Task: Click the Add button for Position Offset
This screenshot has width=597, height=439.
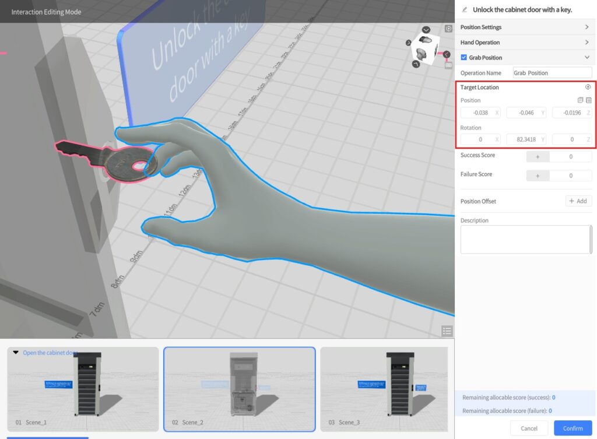Action: point(578,201)
